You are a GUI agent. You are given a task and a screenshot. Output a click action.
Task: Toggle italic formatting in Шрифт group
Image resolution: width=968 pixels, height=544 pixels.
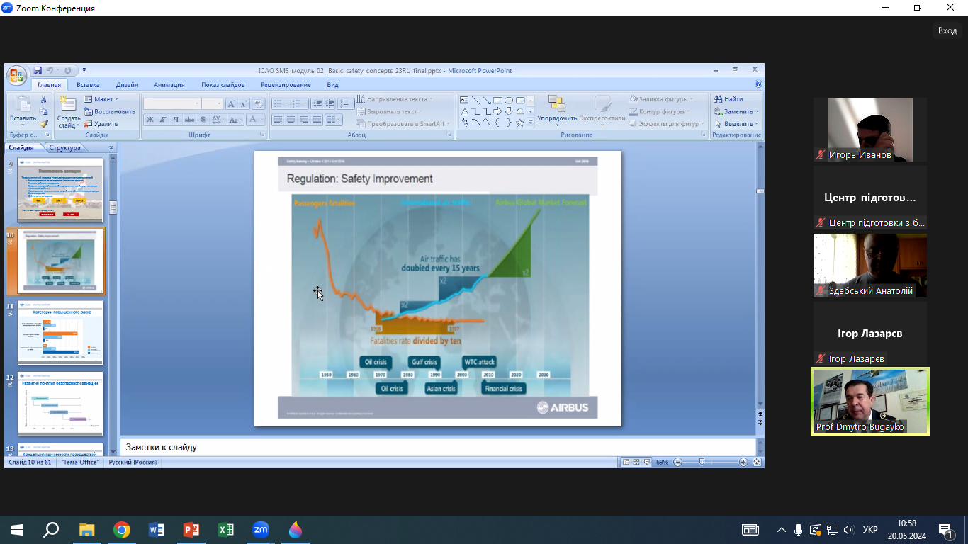(x=163, y=120)
